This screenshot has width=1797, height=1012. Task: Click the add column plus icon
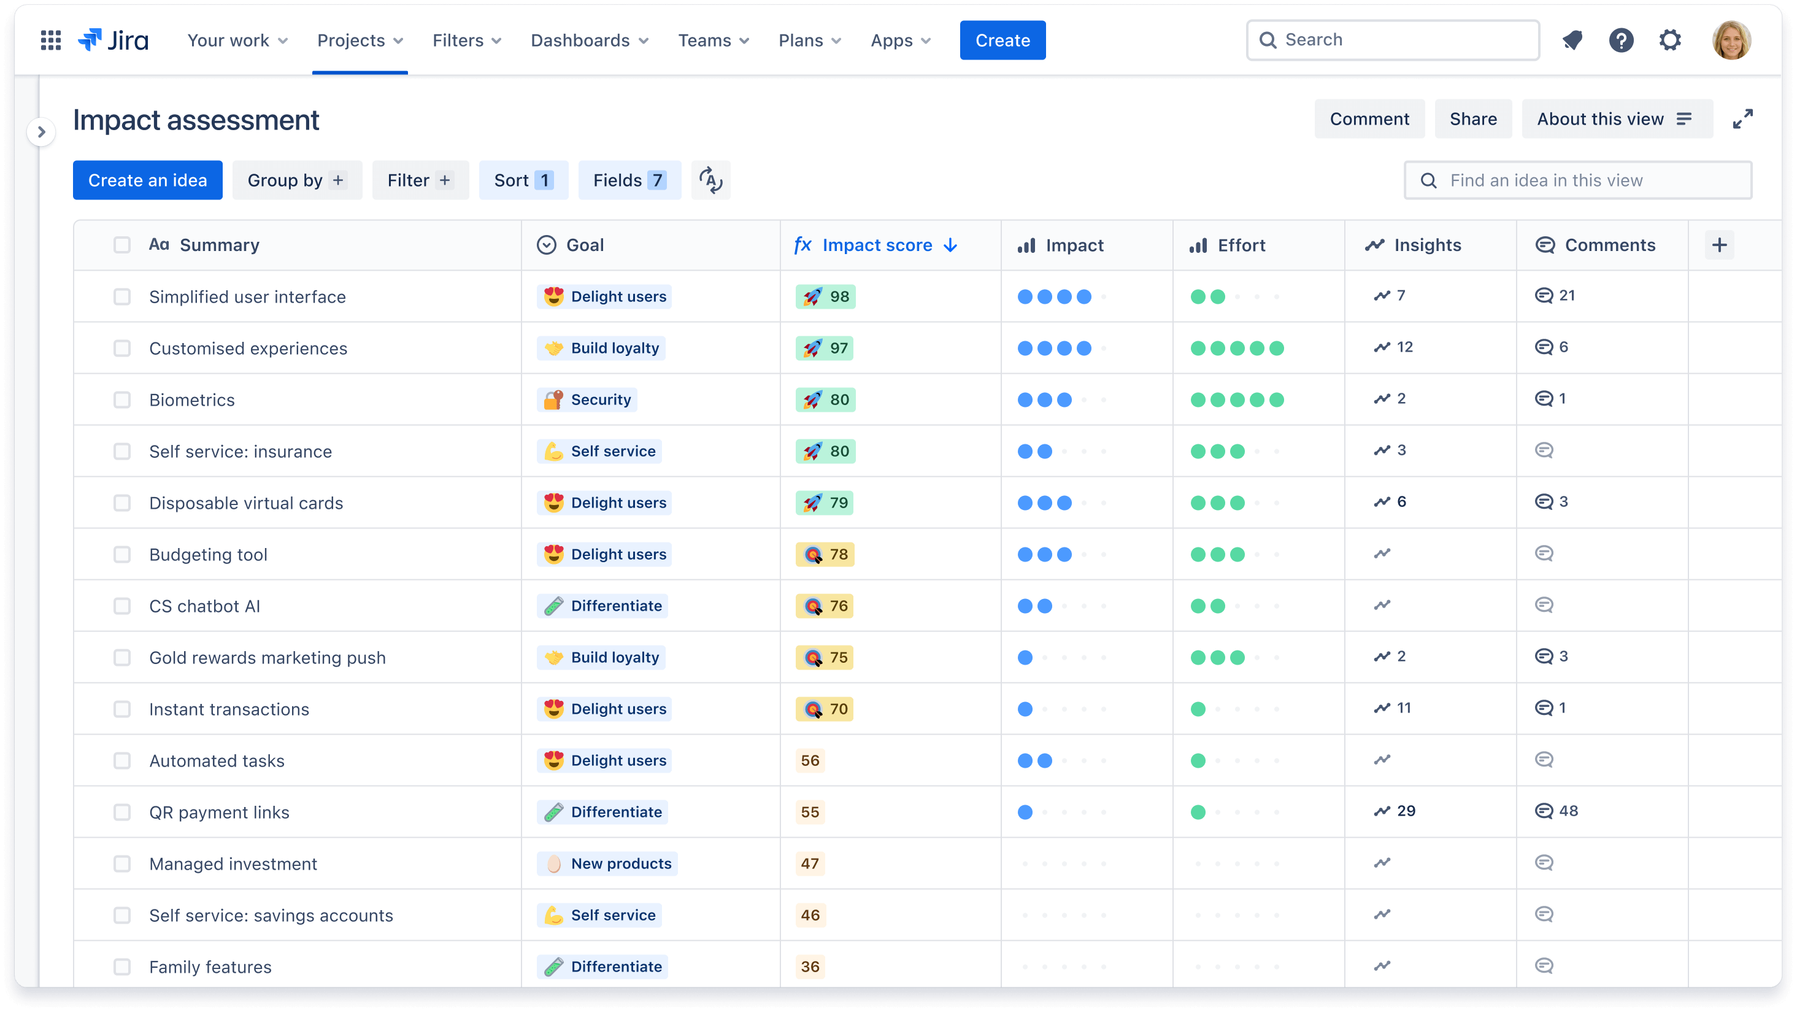(x=1720, y=244)
